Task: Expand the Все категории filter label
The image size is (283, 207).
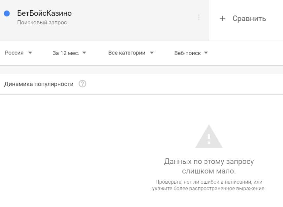Action: pyautogui.click(x=127, y=53)
